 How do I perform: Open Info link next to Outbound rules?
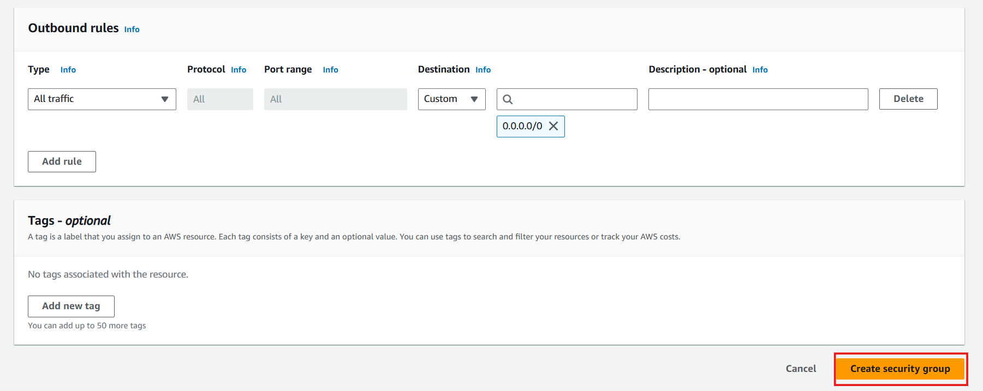coord(132,29)
